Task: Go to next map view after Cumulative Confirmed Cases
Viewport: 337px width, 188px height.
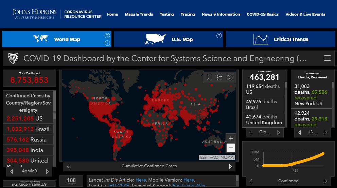Action: (x=230, y=166)
